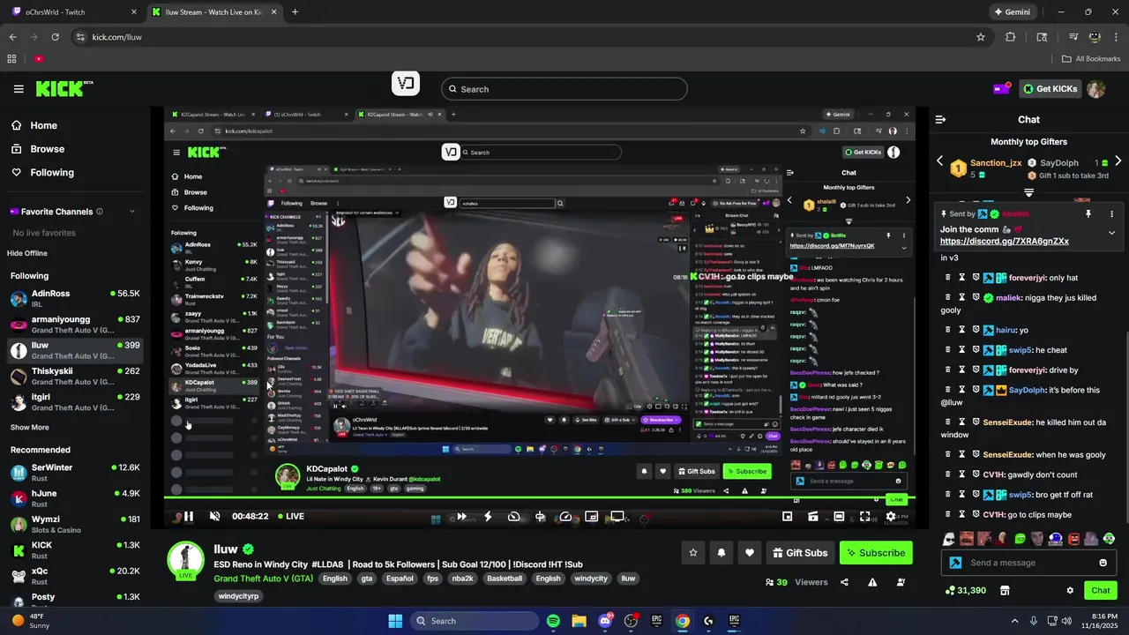Send message with the green Chat button
The width and height of the screenshot is (1129, 635).
(1101, 590)
